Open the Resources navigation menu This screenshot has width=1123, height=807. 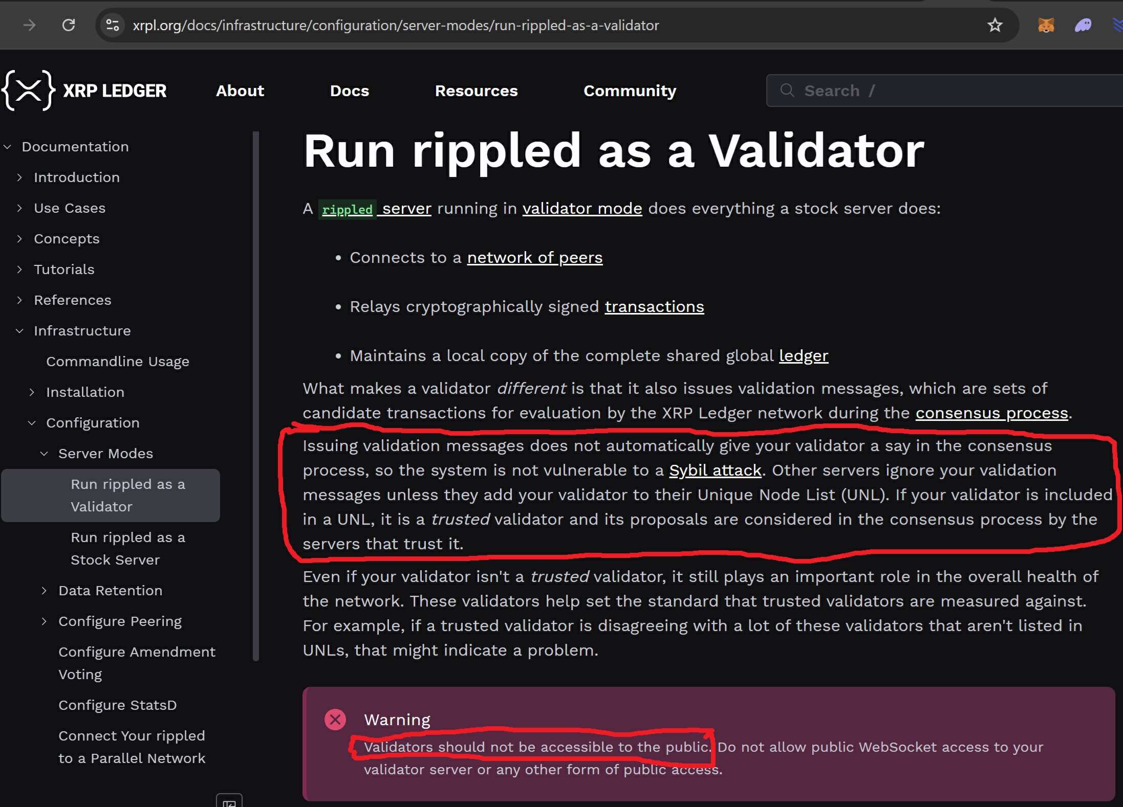pos(476,91)
